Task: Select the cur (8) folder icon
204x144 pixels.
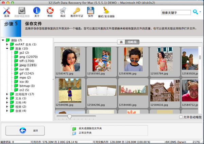Action: coord(16,69)
